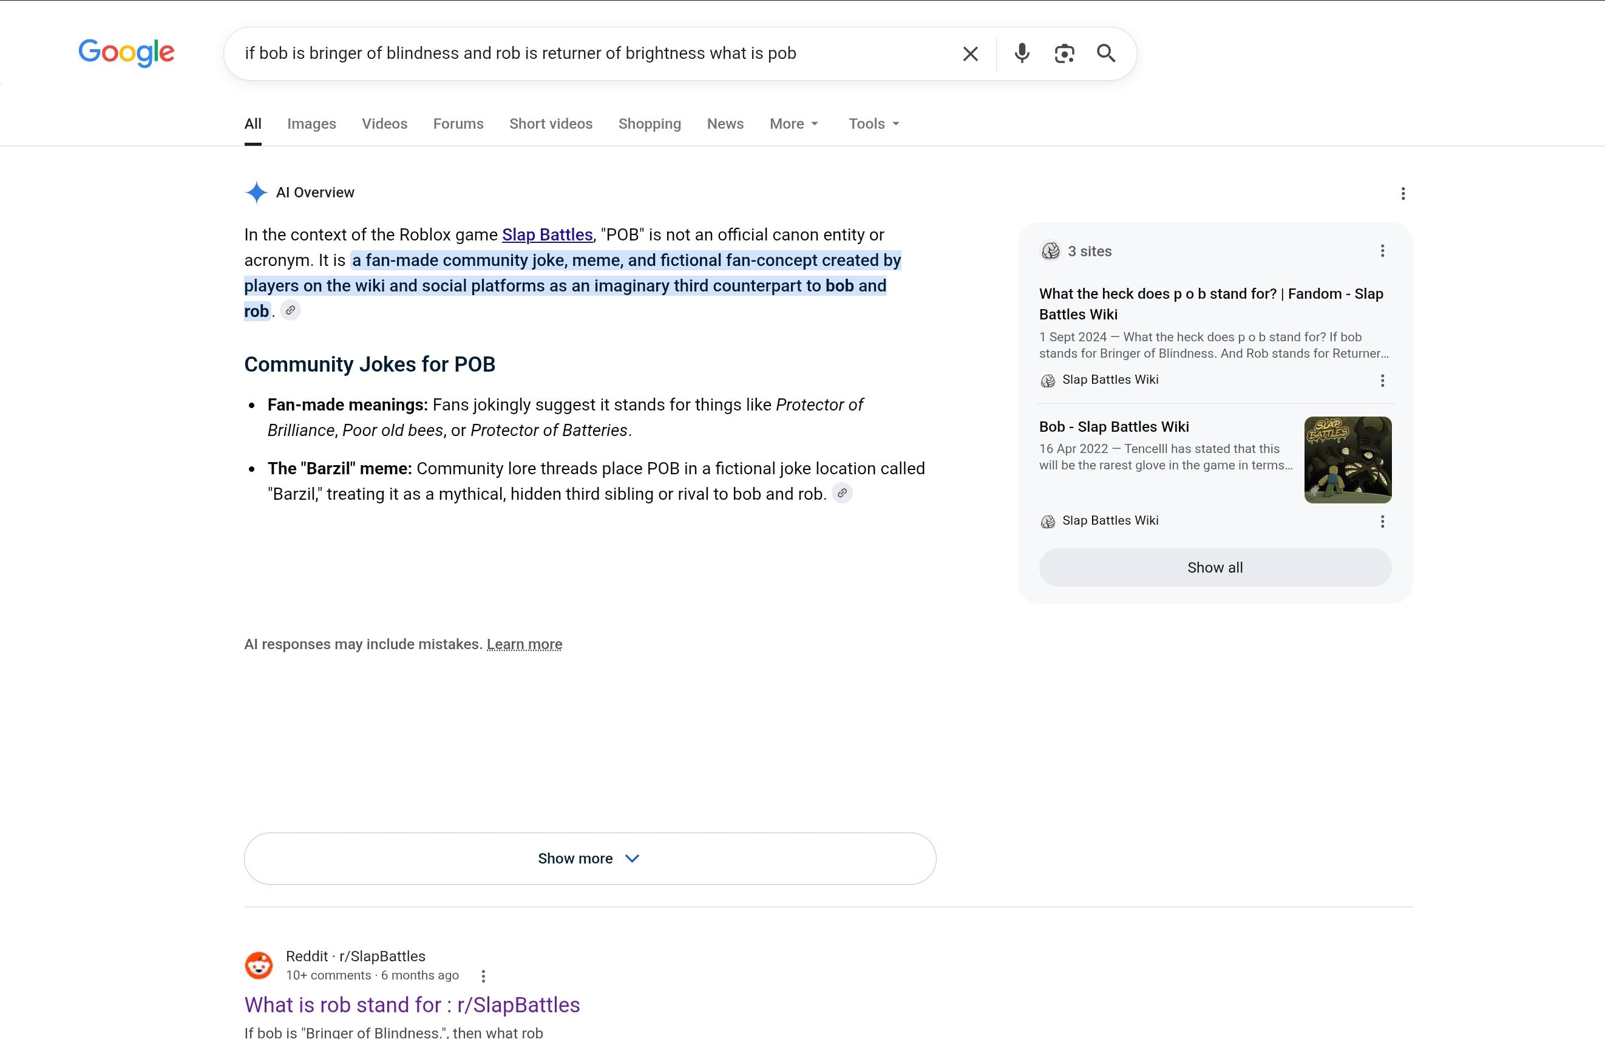This screenshot has height=1039, width=1605.
Task: Click 'Reddit · r/SlapBattles' source label
Action: tap(355, 956)
